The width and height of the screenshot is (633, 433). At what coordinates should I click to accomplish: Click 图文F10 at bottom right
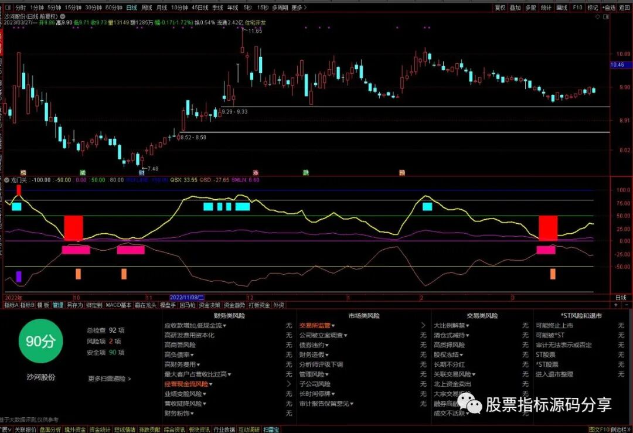click(599, 429)
